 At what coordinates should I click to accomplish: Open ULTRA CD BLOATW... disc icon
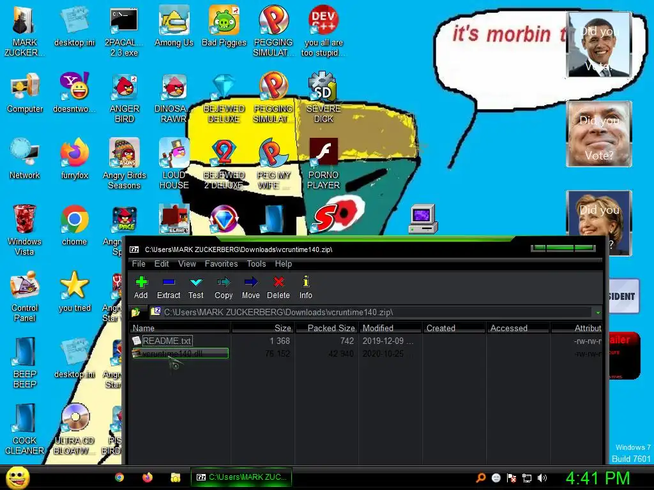75,429
